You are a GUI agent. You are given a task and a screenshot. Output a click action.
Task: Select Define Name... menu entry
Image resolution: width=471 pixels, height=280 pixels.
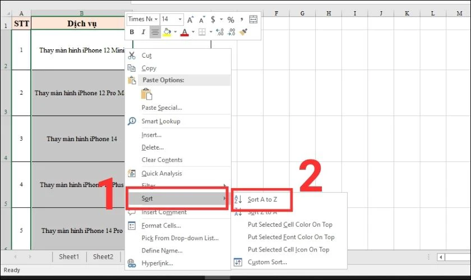pos(178,250)
